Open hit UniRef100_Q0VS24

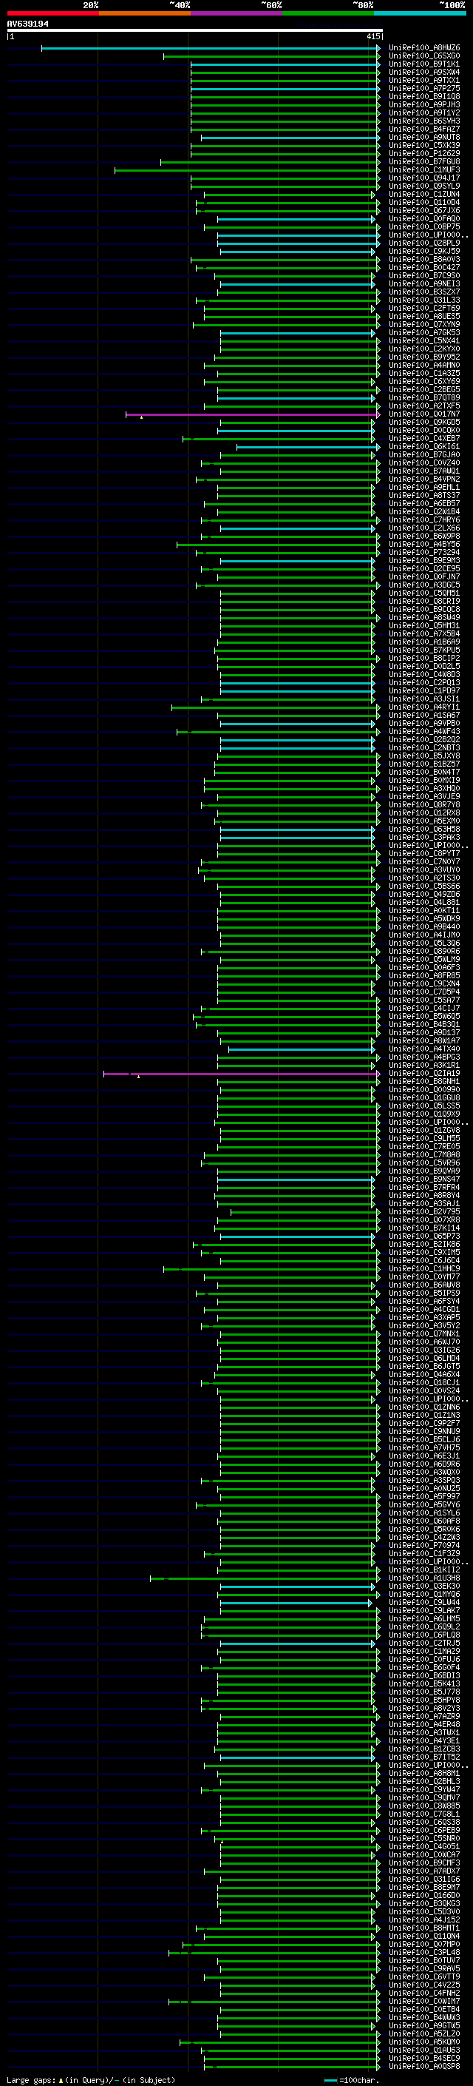pyautogui.click(x=424, y=1391)
